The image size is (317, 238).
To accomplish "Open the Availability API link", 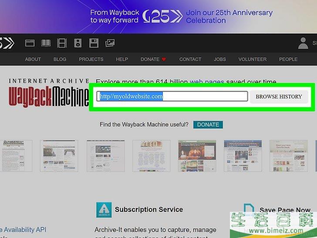I will click(x=23, y=230).
